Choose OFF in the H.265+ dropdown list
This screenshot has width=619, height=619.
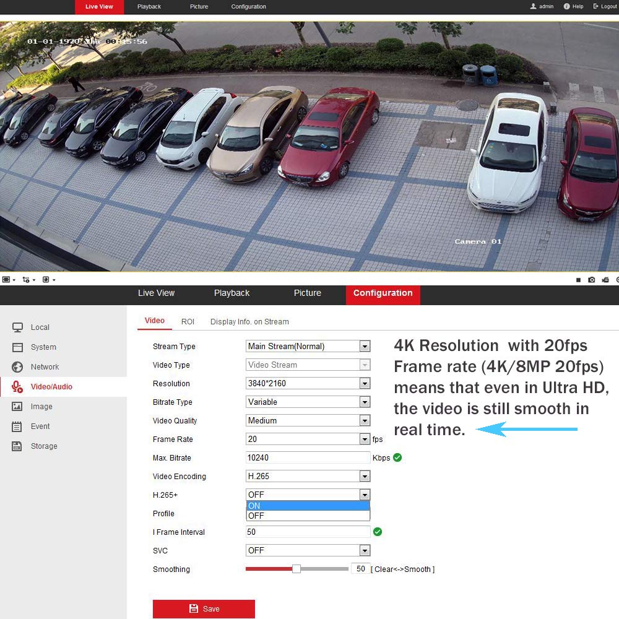click(307, 516)
